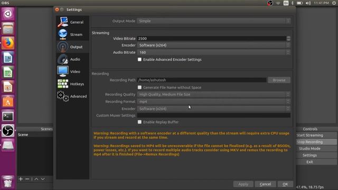Image resolution: width=338 pixels, height=190 pixels.
Task: Open LibreOffice Impress from dock
Action: pyautogui.click(x=8, y=87)
